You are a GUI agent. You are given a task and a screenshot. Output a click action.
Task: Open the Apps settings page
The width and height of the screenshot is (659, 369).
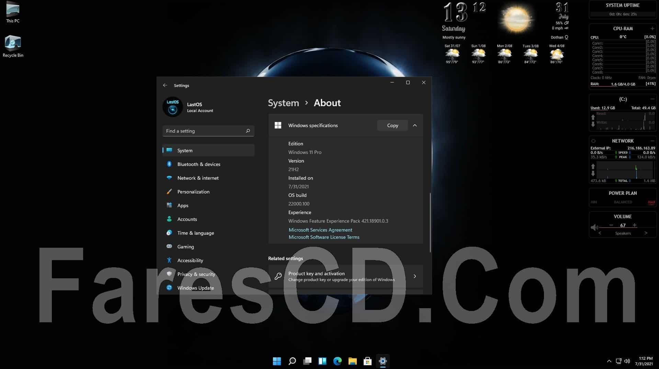pos(208,205)
